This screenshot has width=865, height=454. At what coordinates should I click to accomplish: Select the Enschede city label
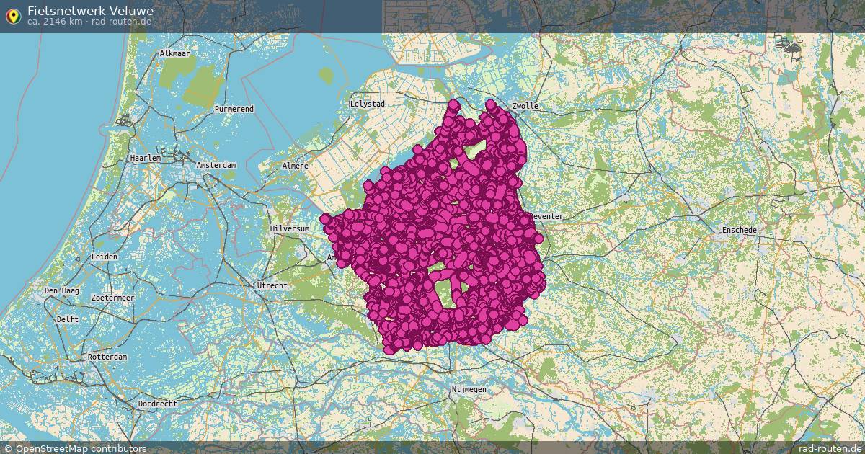(x=740, y=229)
